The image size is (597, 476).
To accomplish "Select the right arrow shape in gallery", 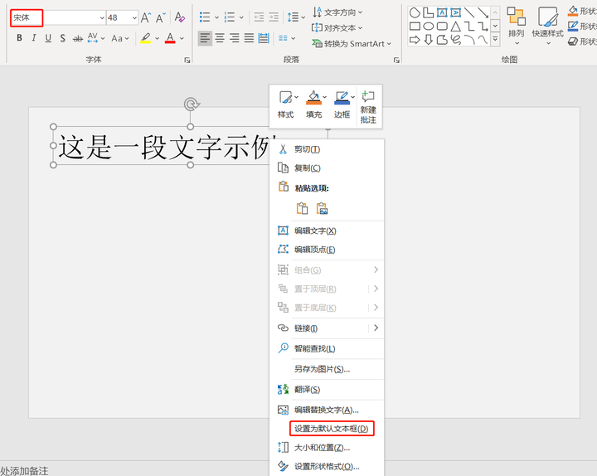I will tap(415, 39).
